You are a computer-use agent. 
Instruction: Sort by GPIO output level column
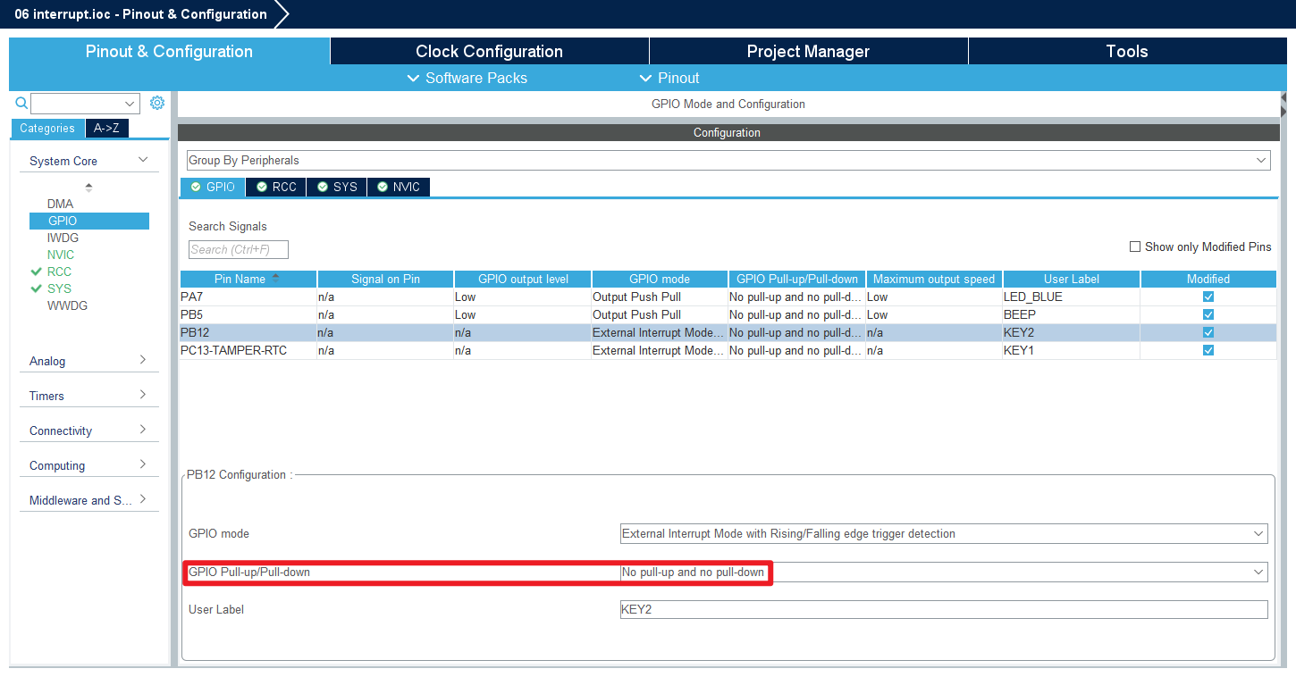tap(523, 279)
